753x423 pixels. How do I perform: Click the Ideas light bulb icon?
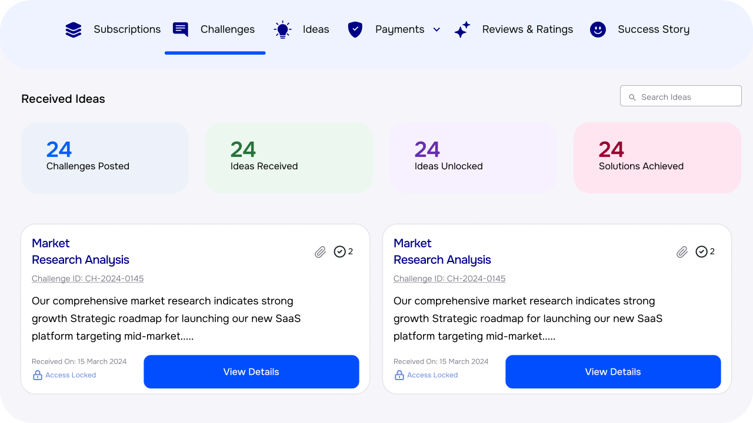[283, 29]
